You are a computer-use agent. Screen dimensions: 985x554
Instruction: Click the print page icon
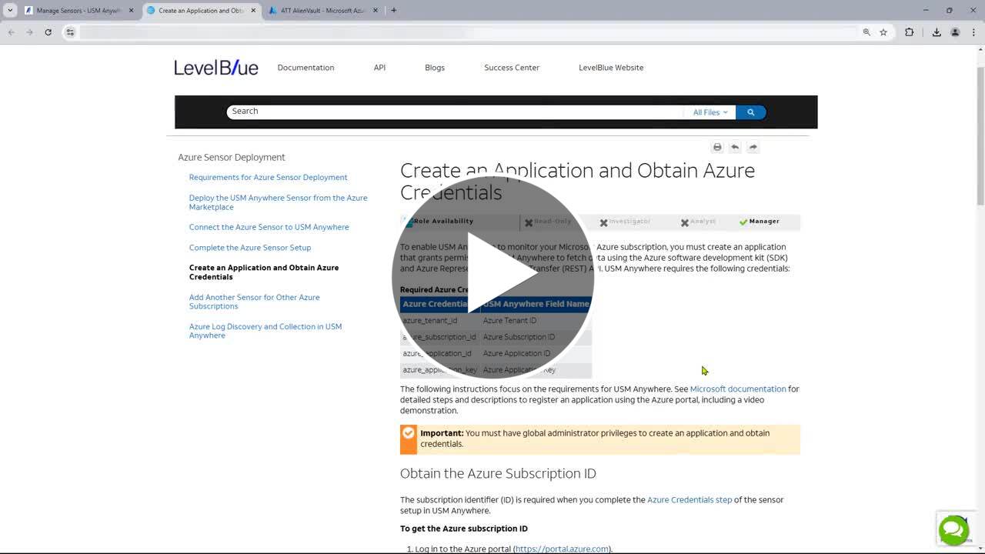[717, 147]
